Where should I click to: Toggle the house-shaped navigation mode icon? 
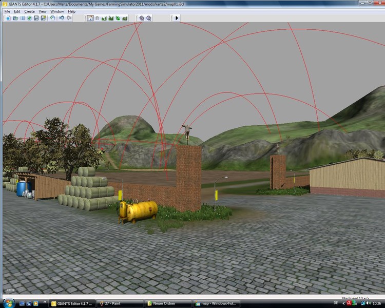point(90,18)
